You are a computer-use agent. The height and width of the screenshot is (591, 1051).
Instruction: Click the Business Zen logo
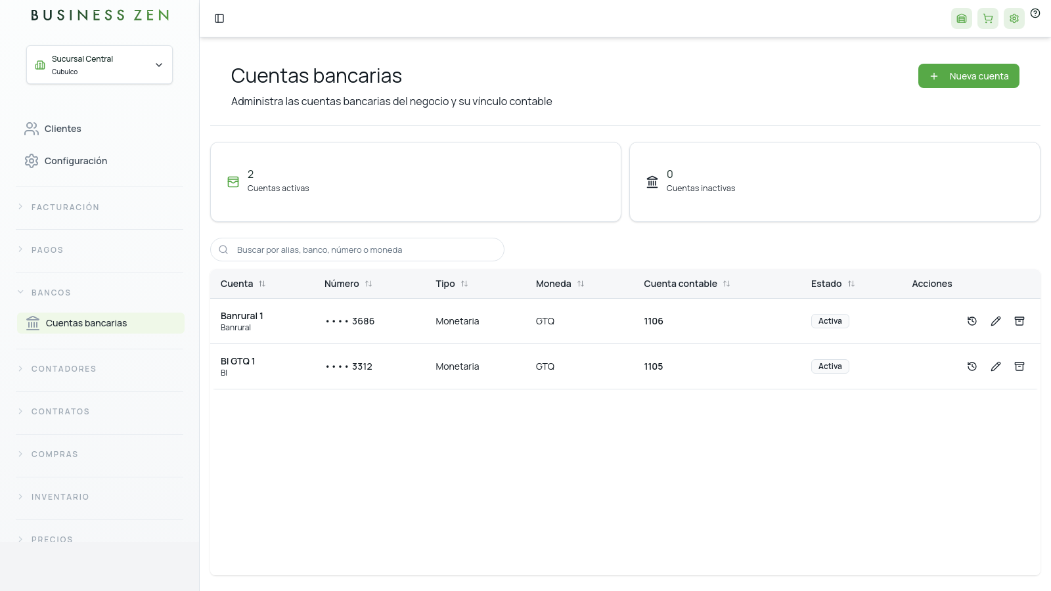(100, 15)
